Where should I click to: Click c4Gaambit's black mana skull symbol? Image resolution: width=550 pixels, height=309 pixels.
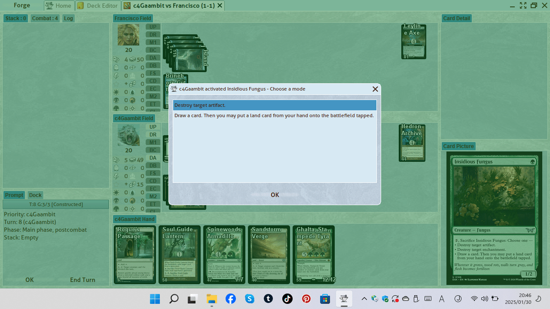(x=116, y=200)
